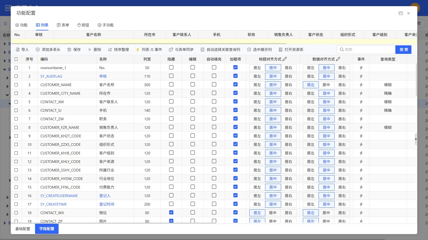Select 字段配置 bottom tab button
This screenshot has width=428, height=240.
tap(47, 229)
